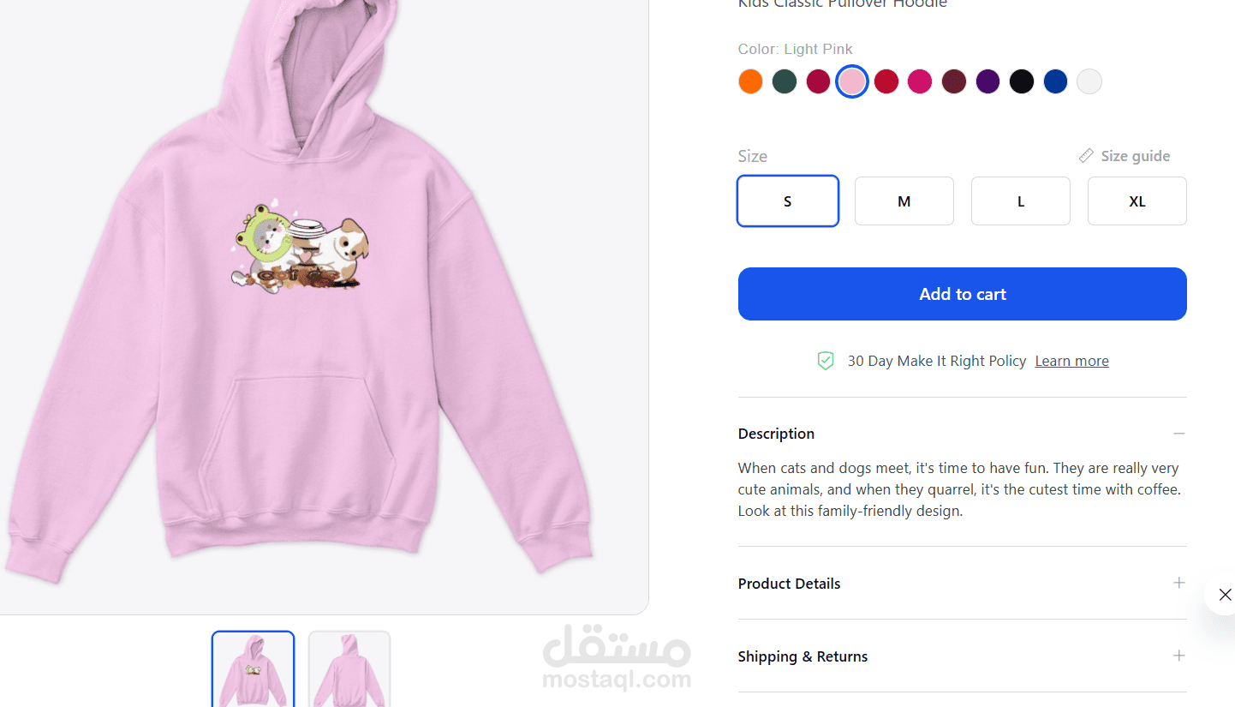The image size is (1235, 707).
Task: Click the green shield policy icon
Action: click(826, 361)
